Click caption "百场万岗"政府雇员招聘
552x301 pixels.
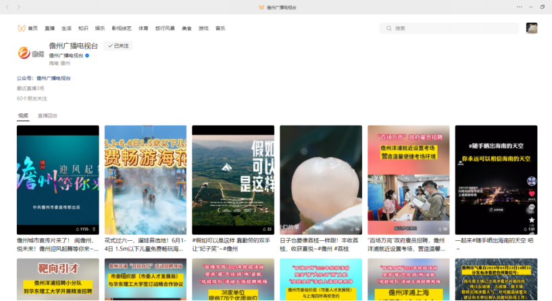(407, 244)
